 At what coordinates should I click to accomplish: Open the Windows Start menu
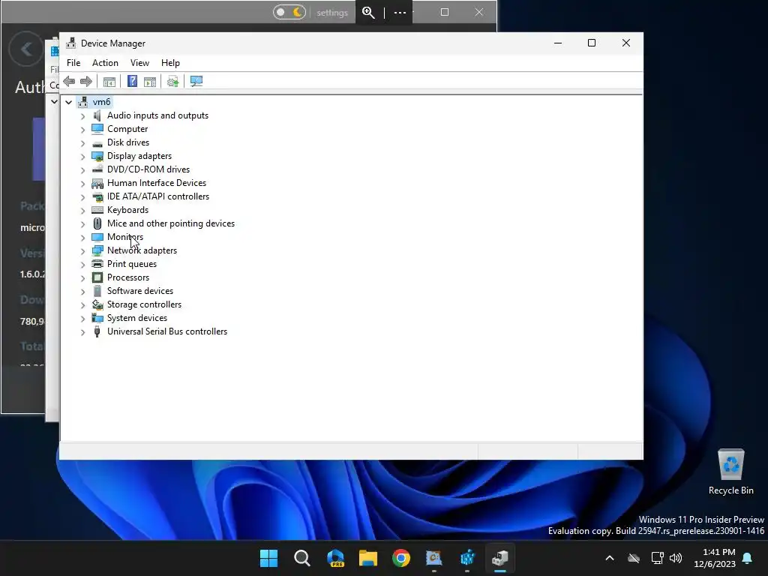[268, 558]
